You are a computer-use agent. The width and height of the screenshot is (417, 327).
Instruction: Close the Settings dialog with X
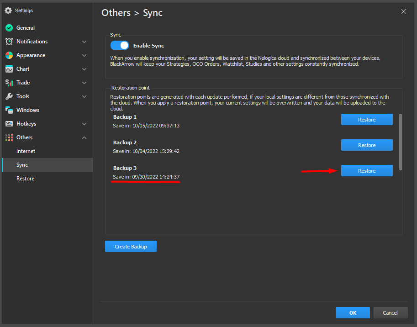coord(403,12)
